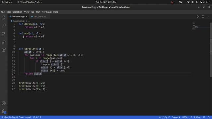
Task: Open the Source Control view
Action: (4, 34)
